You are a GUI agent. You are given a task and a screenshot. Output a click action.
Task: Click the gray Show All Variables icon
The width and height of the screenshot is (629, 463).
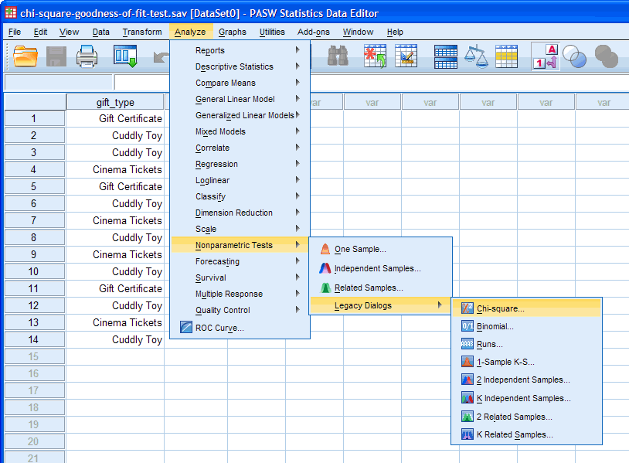[606, 56]
